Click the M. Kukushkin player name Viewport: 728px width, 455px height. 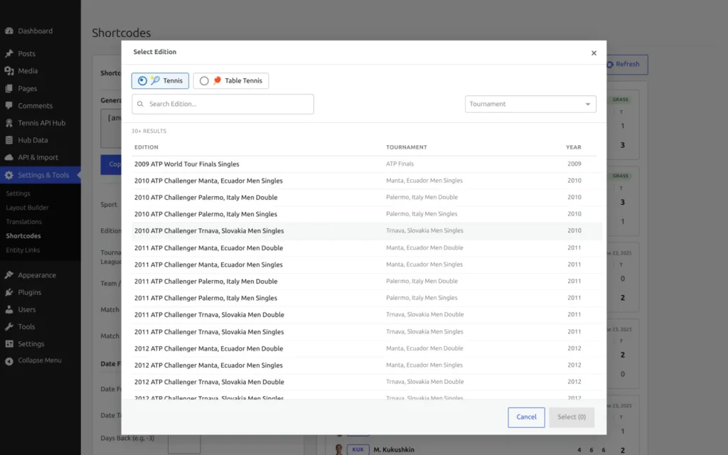(394, 449)
